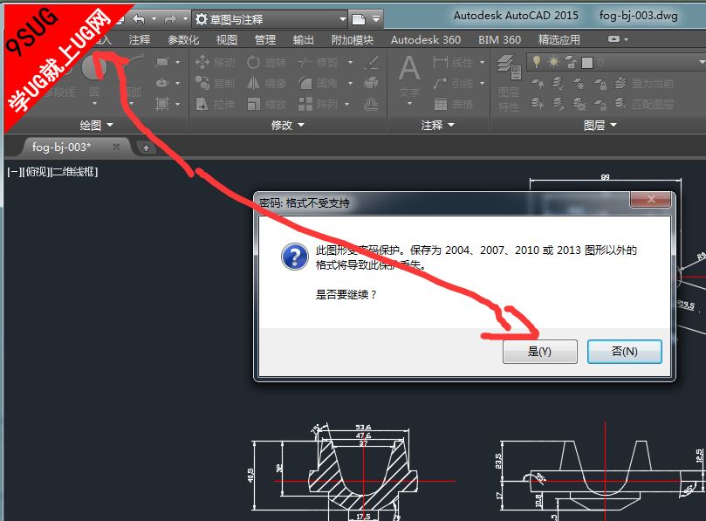Image resolution: width=706 pixels, height=521 pixels.
Task: Click the Turn All Layers On icon
Action: (537, 105)
